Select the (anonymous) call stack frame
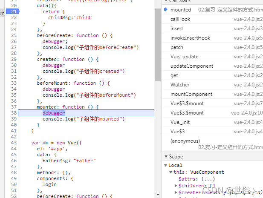This screenshot has height=198, width=263. pyautogui.click(x=213, y=144)
